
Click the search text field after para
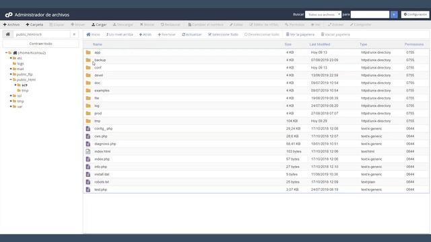click(x=370, y=15)
